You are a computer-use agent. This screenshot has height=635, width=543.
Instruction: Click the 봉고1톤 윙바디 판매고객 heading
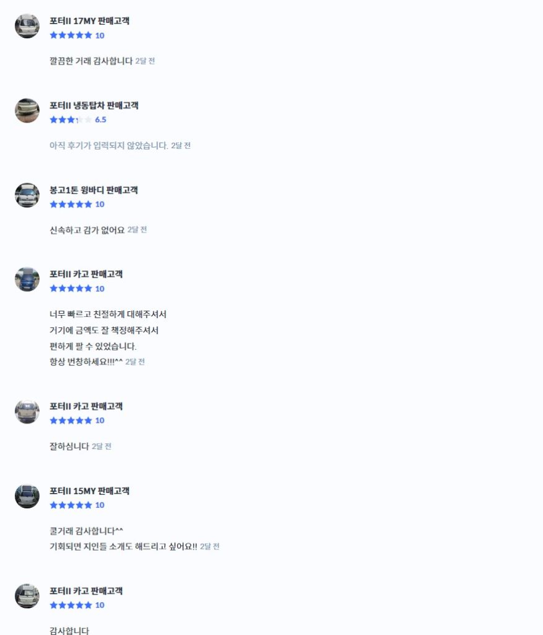[93, 190]
